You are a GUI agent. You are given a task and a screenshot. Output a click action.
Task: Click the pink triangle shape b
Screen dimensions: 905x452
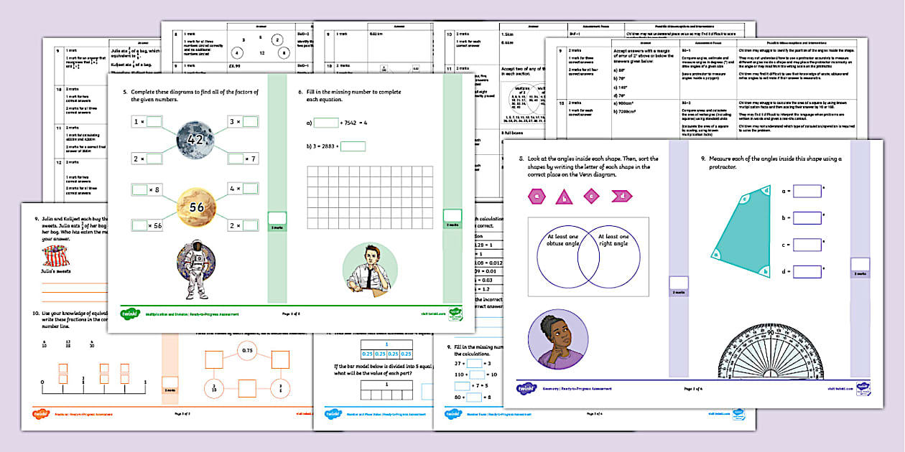pyautogui.click(x=564, y=196)
